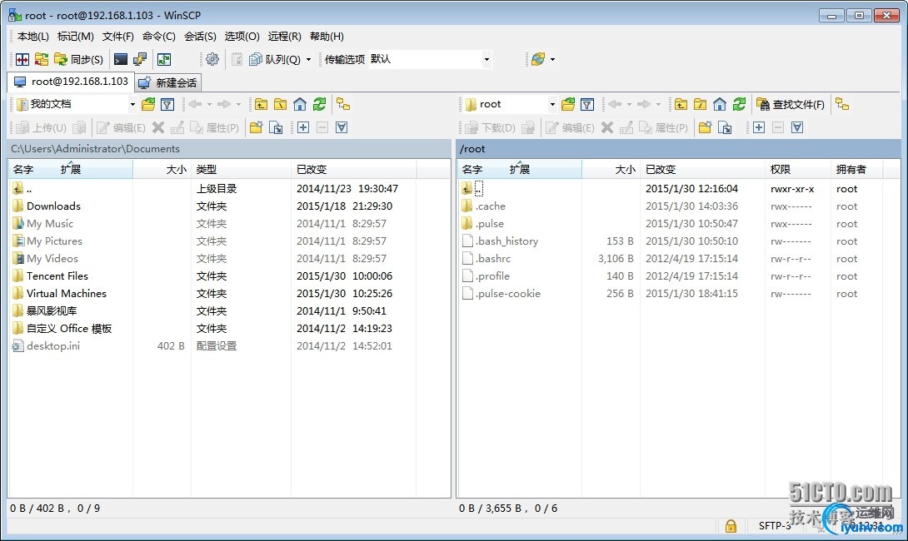Click the 队列(Q) queue button

coord(276,59)
